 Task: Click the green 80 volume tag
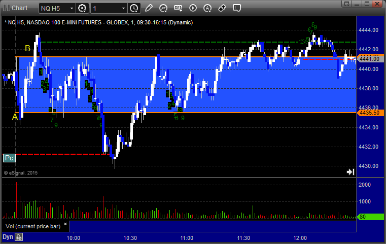[370, 217]
